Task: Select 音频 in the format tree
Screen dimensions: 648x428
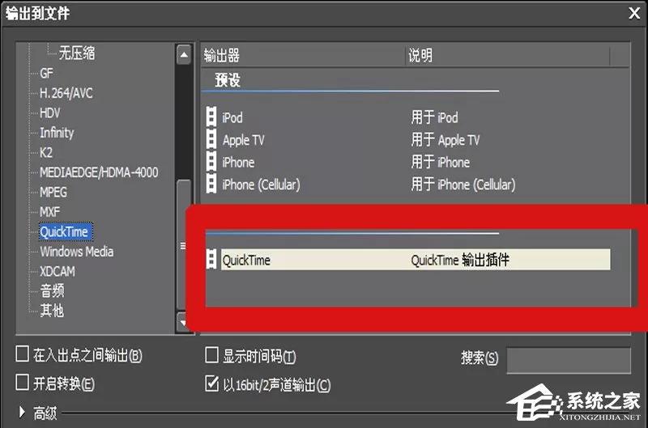Action: click(52, 291)
